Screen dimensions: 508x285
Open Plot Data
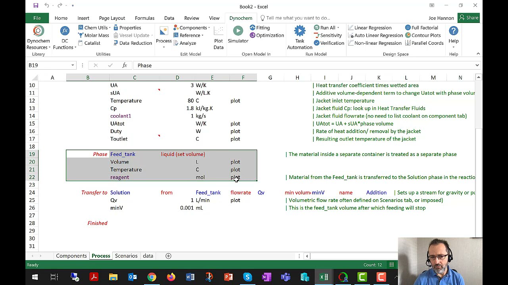coord(218,38)
